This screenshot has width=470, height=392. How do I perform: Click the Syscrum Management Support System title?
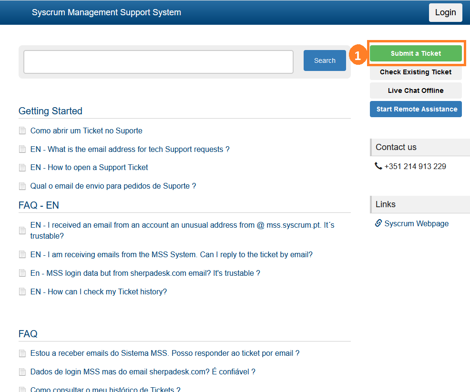106,12
